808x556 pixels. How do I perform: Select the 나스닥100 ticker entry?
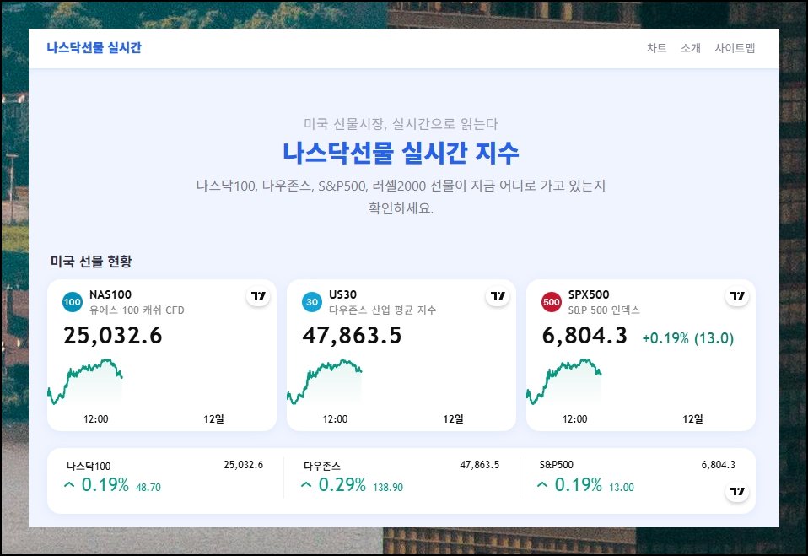[165, 477]
